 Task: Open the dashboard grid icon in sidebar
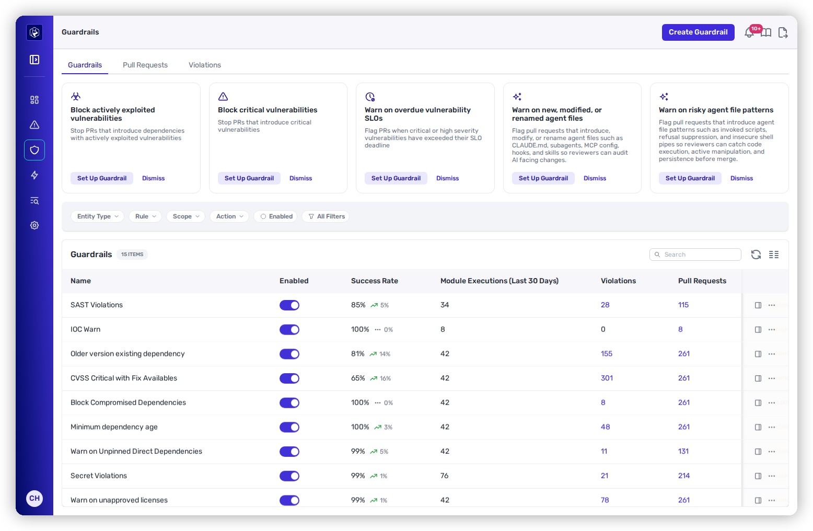(x=34, y=100)
